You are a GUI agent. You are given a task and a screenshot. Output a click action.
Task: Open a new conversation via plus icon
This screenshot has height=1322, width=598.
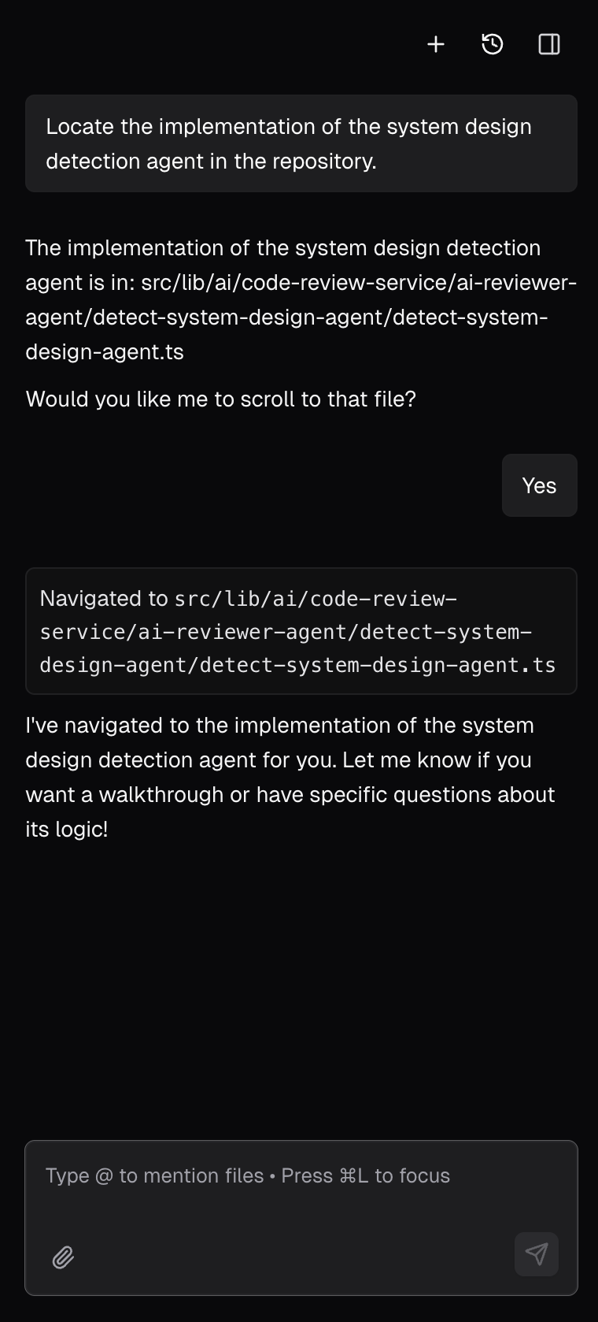point(435,45)
